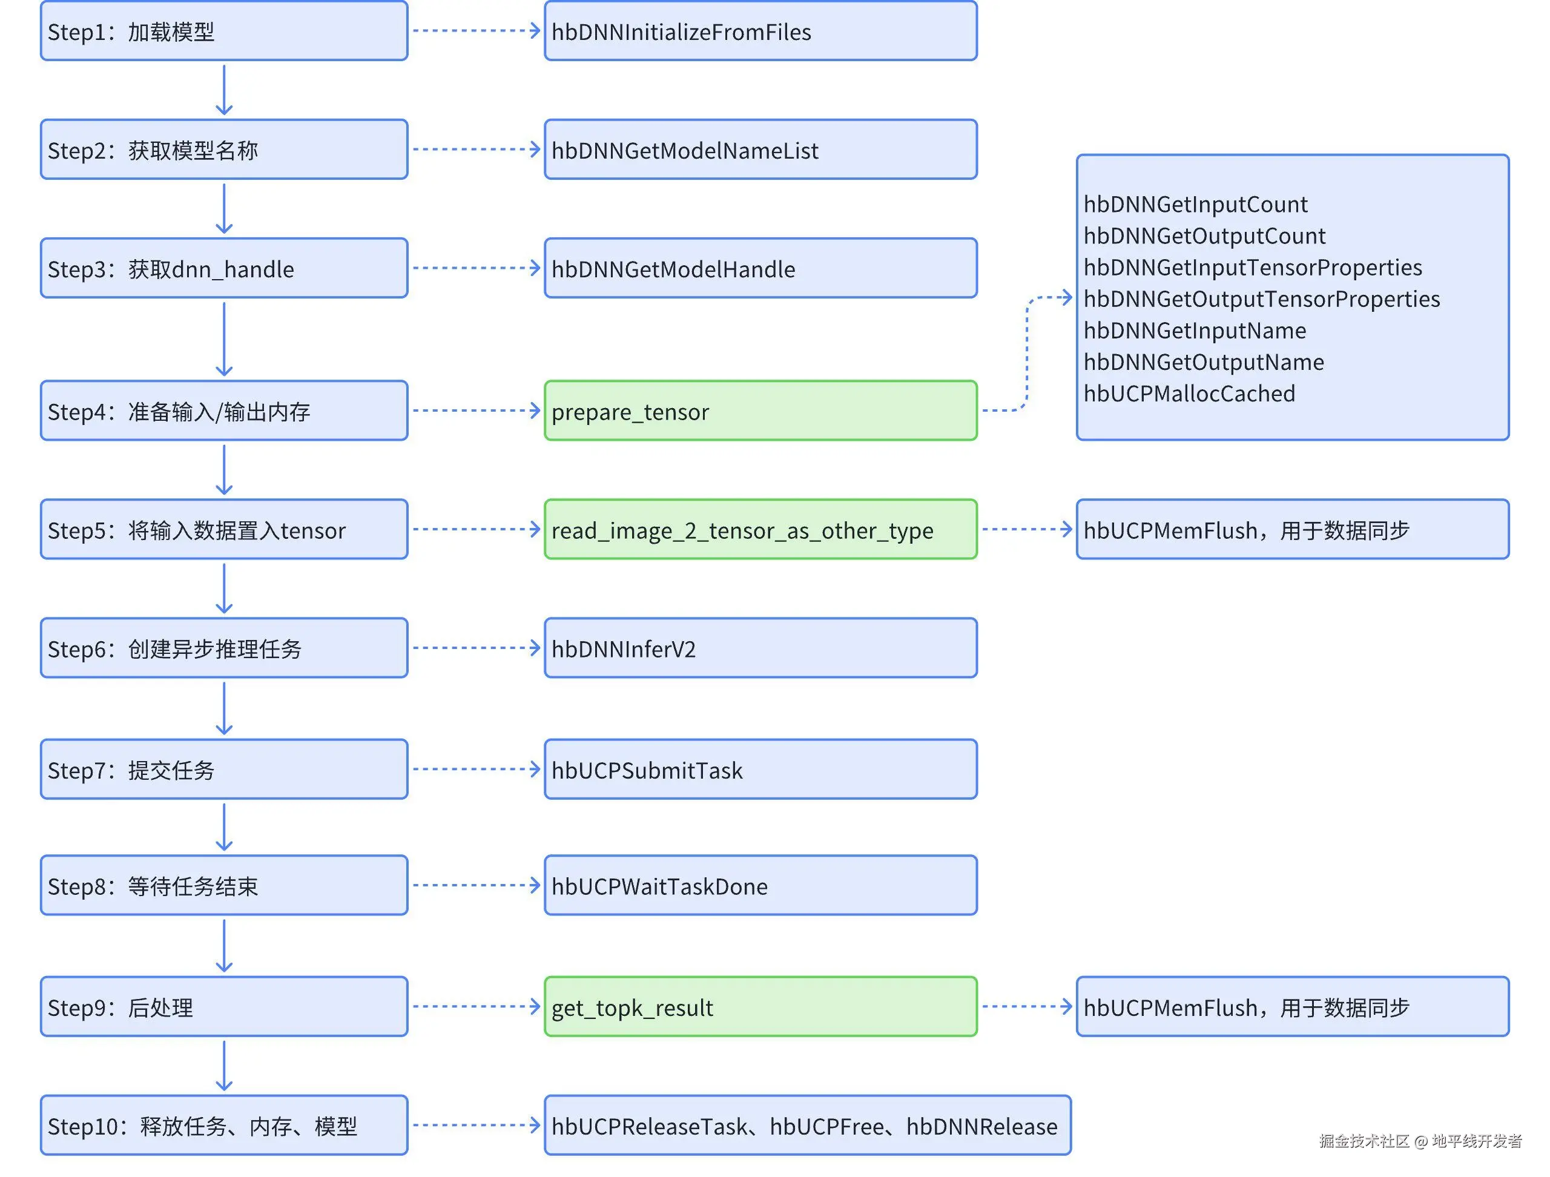Select hbUCPReleaseTask、hbUCPFree、hbDNNRelease box
The width and height of the screenshot is (1550, 1177).
tap(807, 1125)
